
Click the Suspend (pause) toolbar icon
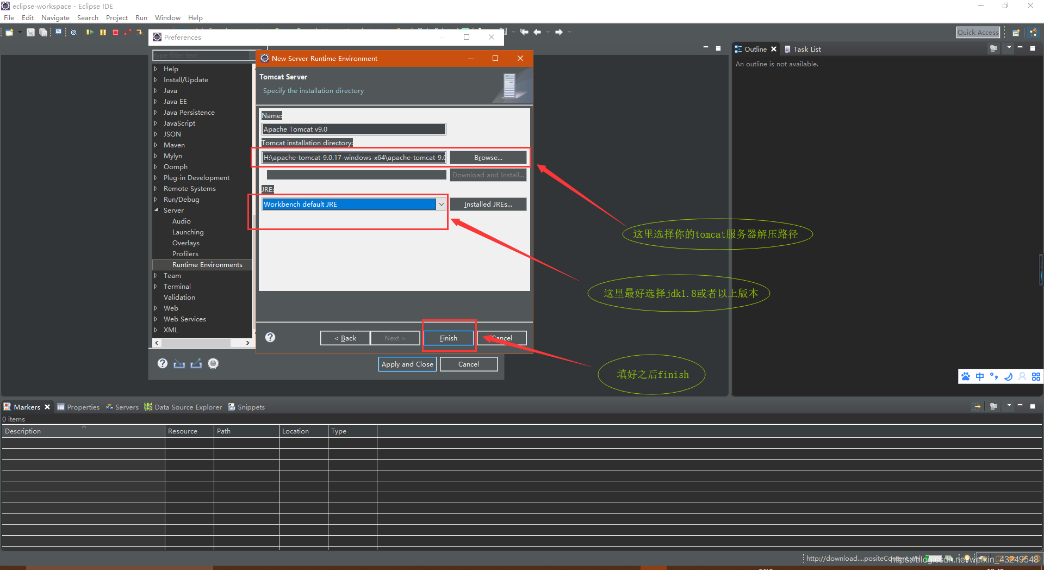(103, 33)
